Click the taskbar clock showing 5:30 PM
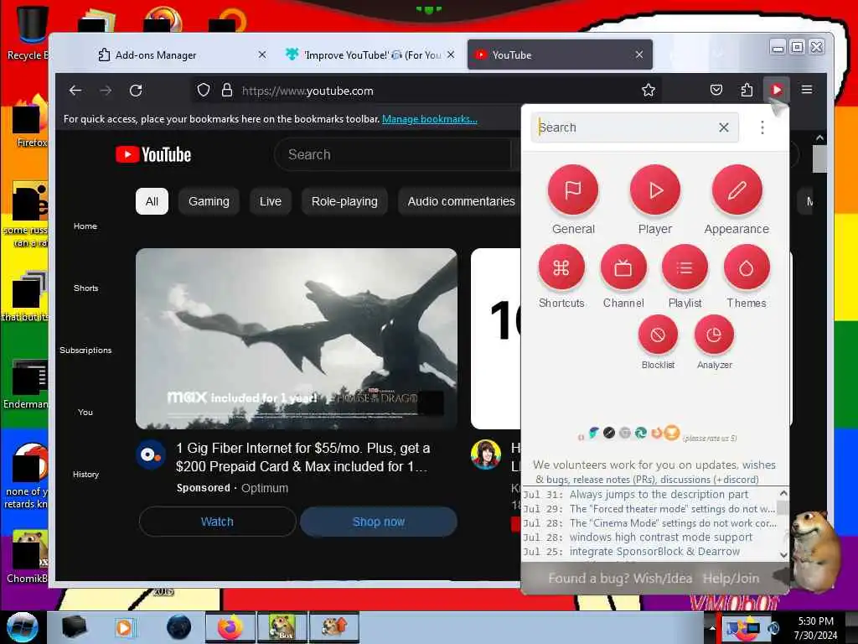The height and width of the screenshot is (644, 858). pyautogui.click(x=815, y=628)
